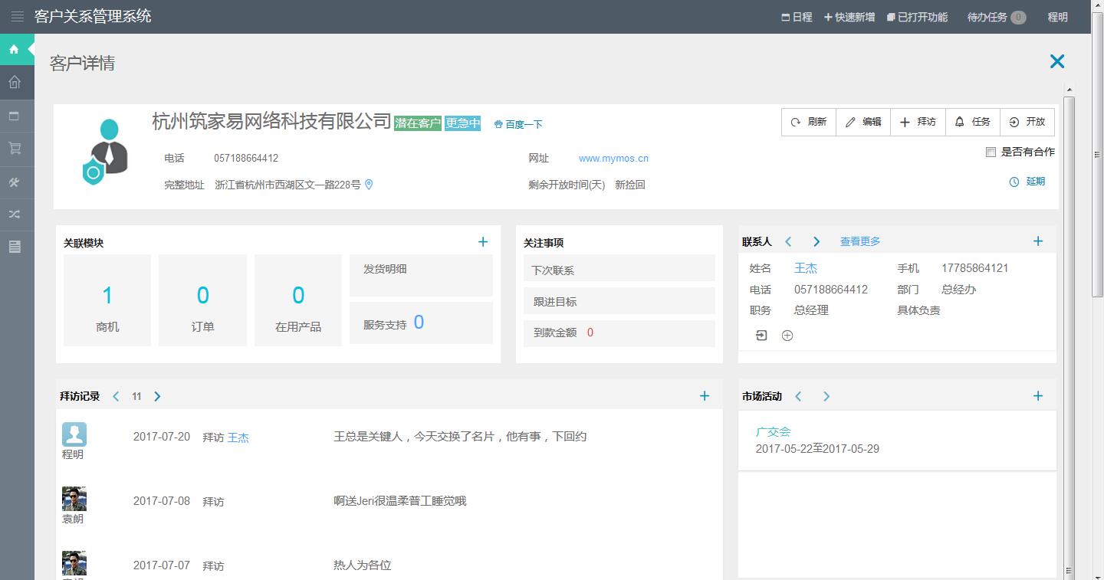Open website link www.mymos.cn
The image size is (1104, 580).
(x=613, y=159)
